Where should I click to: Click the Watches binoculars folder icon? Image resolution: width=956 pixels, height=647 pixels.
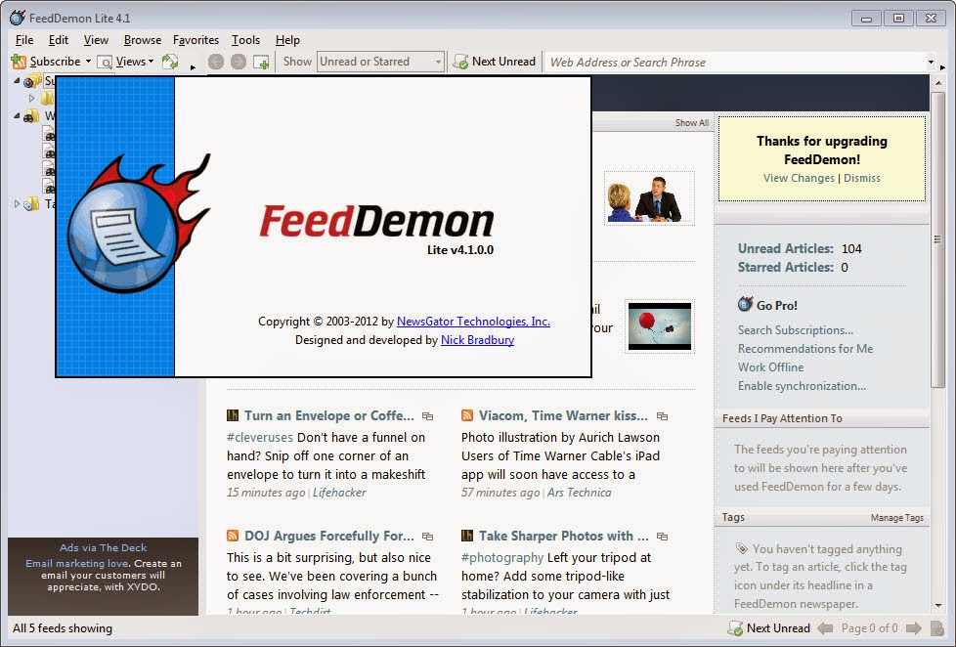[x=31, y=116]
